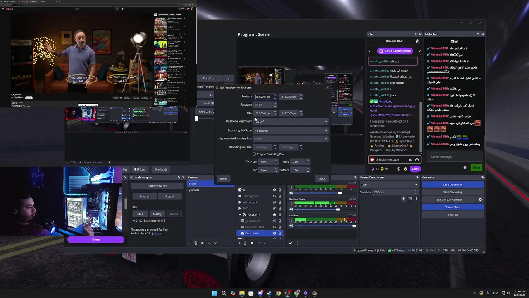
Task: Add a new scene with the plus icon
Action: click(x=190, y=243)
